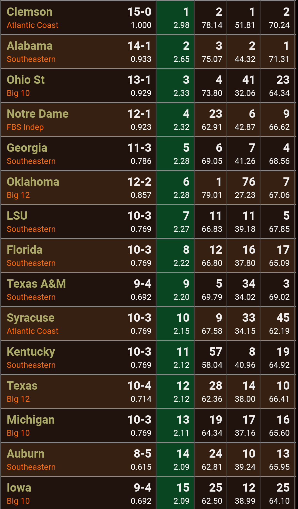
Task: Select Iowa team row
Action: tap(148, 494)
